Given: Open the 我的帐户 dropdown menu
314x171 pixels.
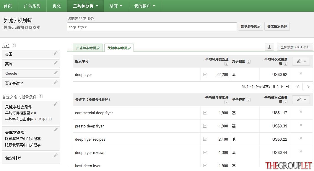Looking at the screenshot, I should (x=144, y=6).
